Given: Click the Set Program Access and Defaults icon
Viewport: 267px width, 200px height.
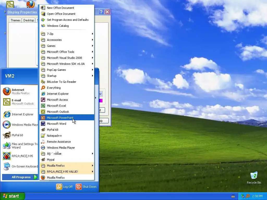Looking at the screenshot, I should click(43, 20).
